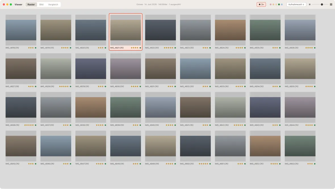The width and height of the screenshot is (335, 189).
Task: Click the star rating of IMG_4842.CR2
Action: tap(238, 125)
